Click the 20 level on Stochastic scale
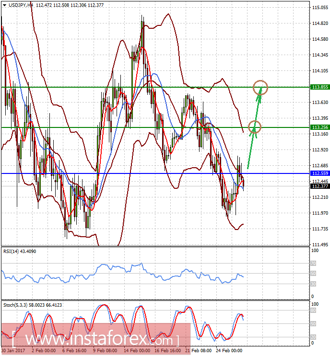Screen dimensions: 330x356 313,337
